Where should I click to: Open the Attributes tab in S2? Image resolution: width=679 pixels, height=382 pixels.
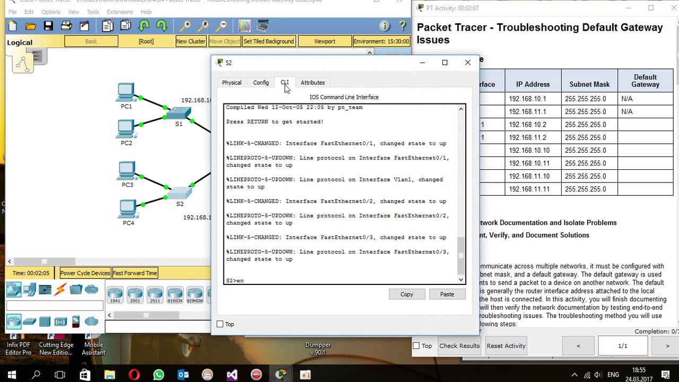(312, 83)
